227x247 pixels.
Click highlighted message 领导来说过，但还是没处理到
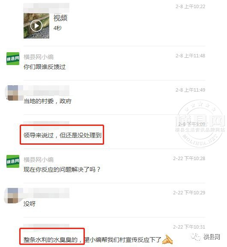point(63,135)
